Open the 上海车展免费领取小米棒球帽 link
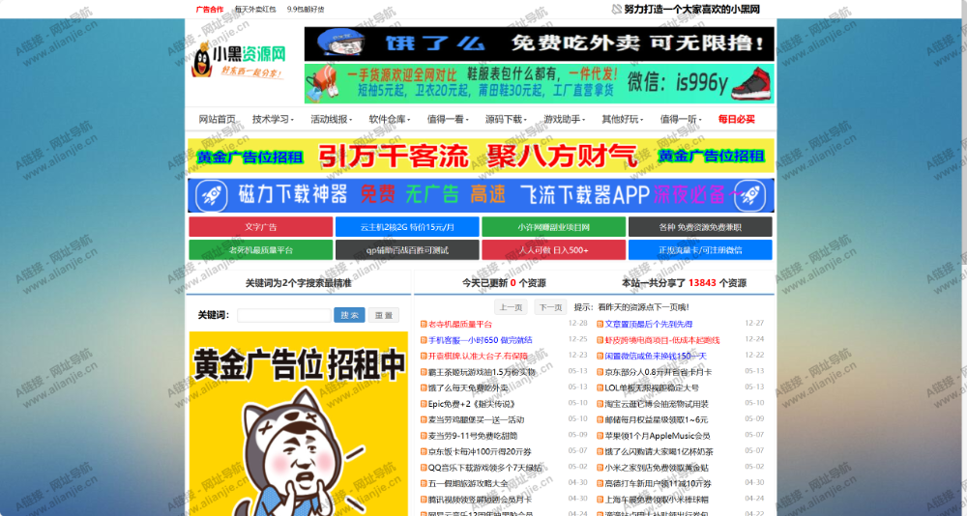967x516 pixels. pos(657,500)
